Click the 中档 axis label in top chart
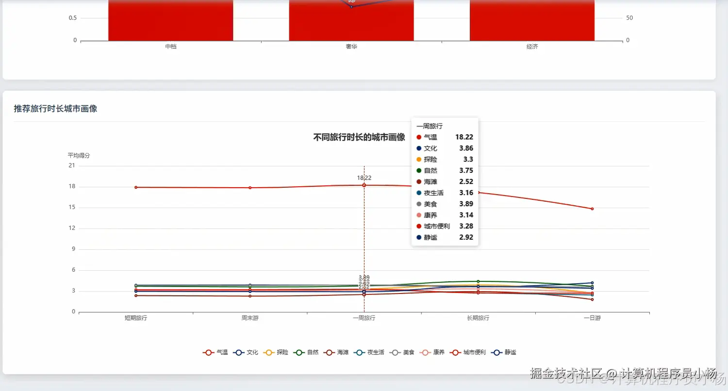This screenshot has height=391, width=728. 171,47
